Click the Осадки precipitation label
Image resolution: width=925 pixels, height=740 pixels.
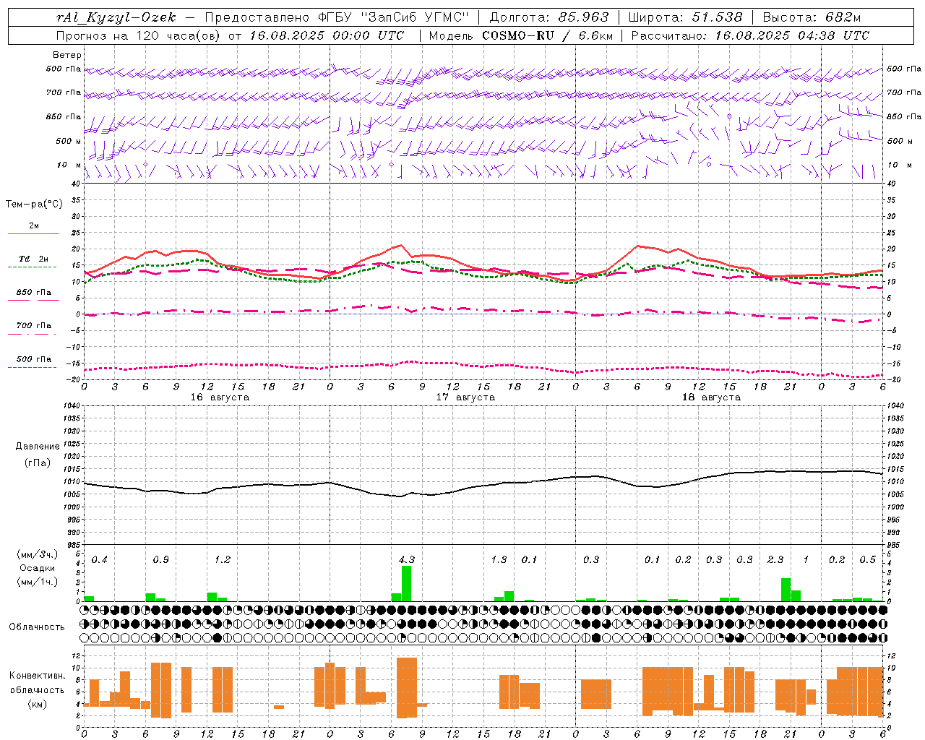pos(38,568)
